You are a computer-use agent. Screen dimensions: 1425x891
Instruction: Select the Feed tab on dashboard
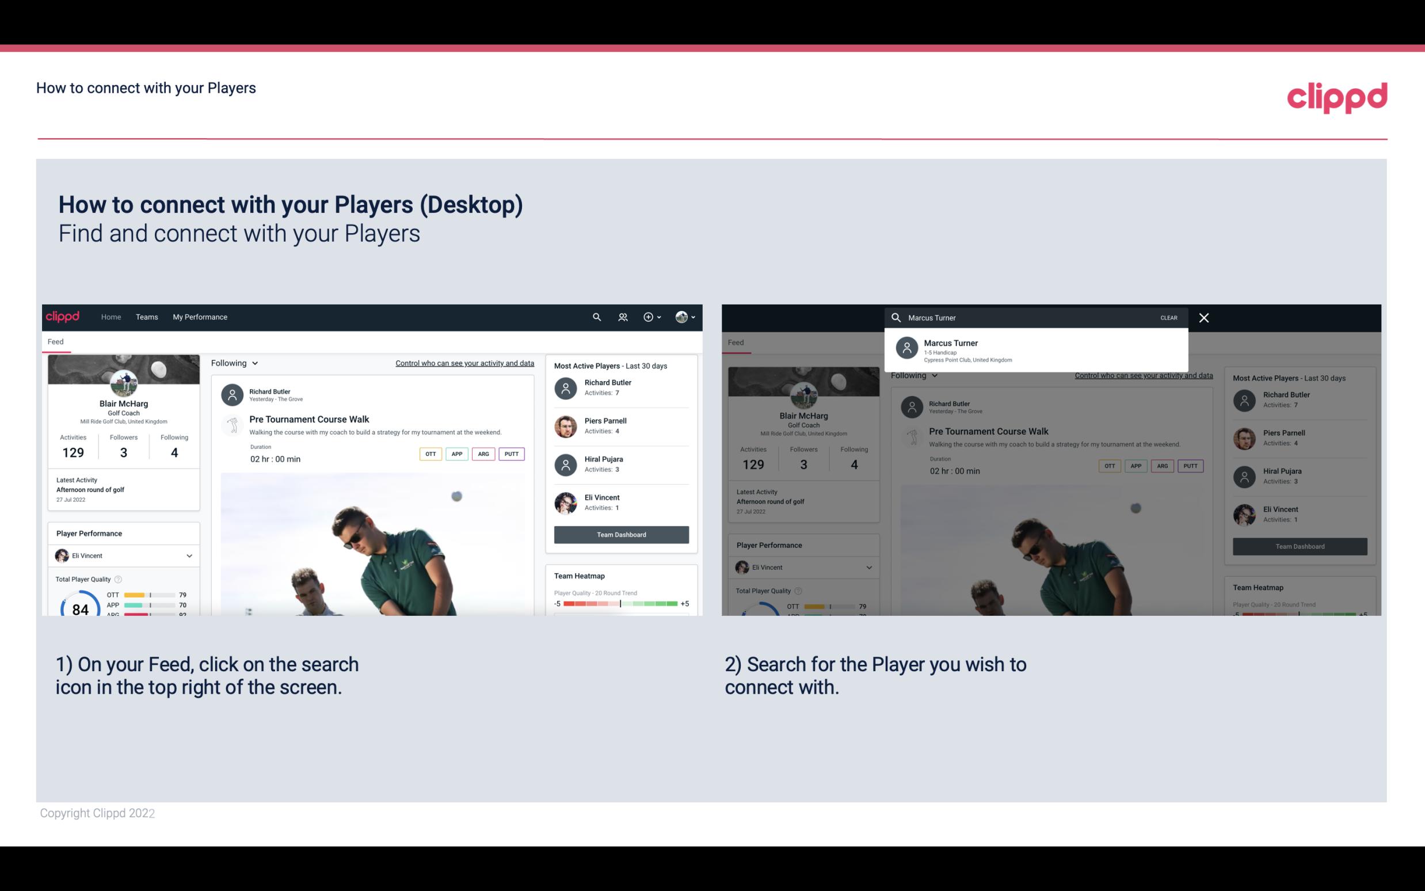[56, 341]
